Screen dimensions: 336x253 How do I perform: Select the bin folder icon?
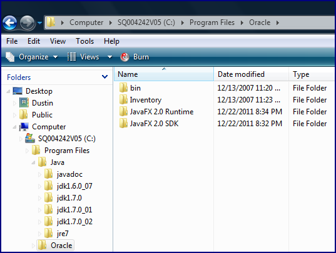pyautogui.click(x=123, y=87)
